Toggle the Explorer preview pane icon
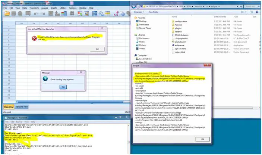262x155 pixels. click(251, 12)
